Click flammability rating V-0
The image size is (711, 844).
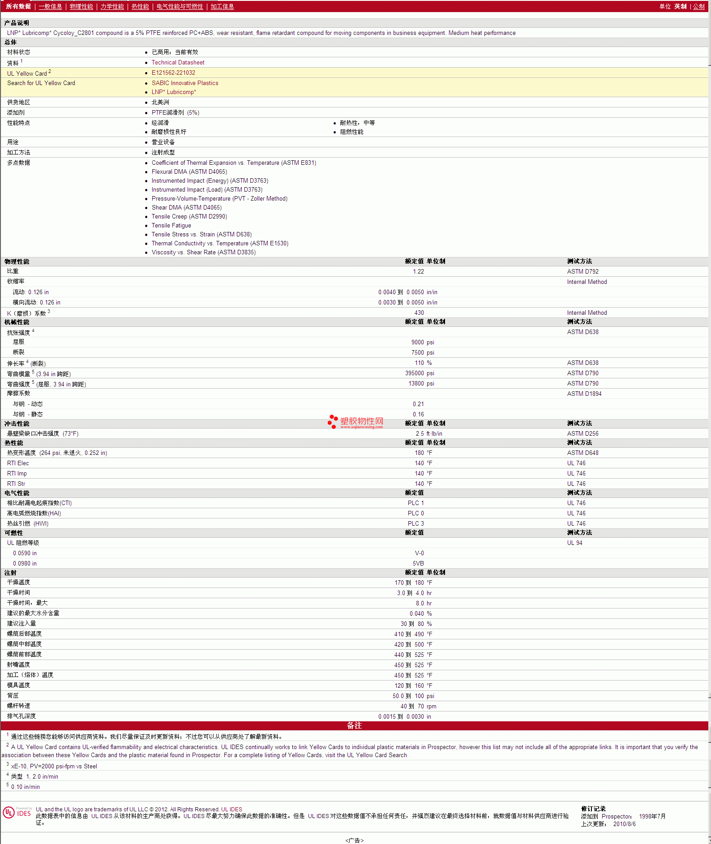(x=419, y=553)
